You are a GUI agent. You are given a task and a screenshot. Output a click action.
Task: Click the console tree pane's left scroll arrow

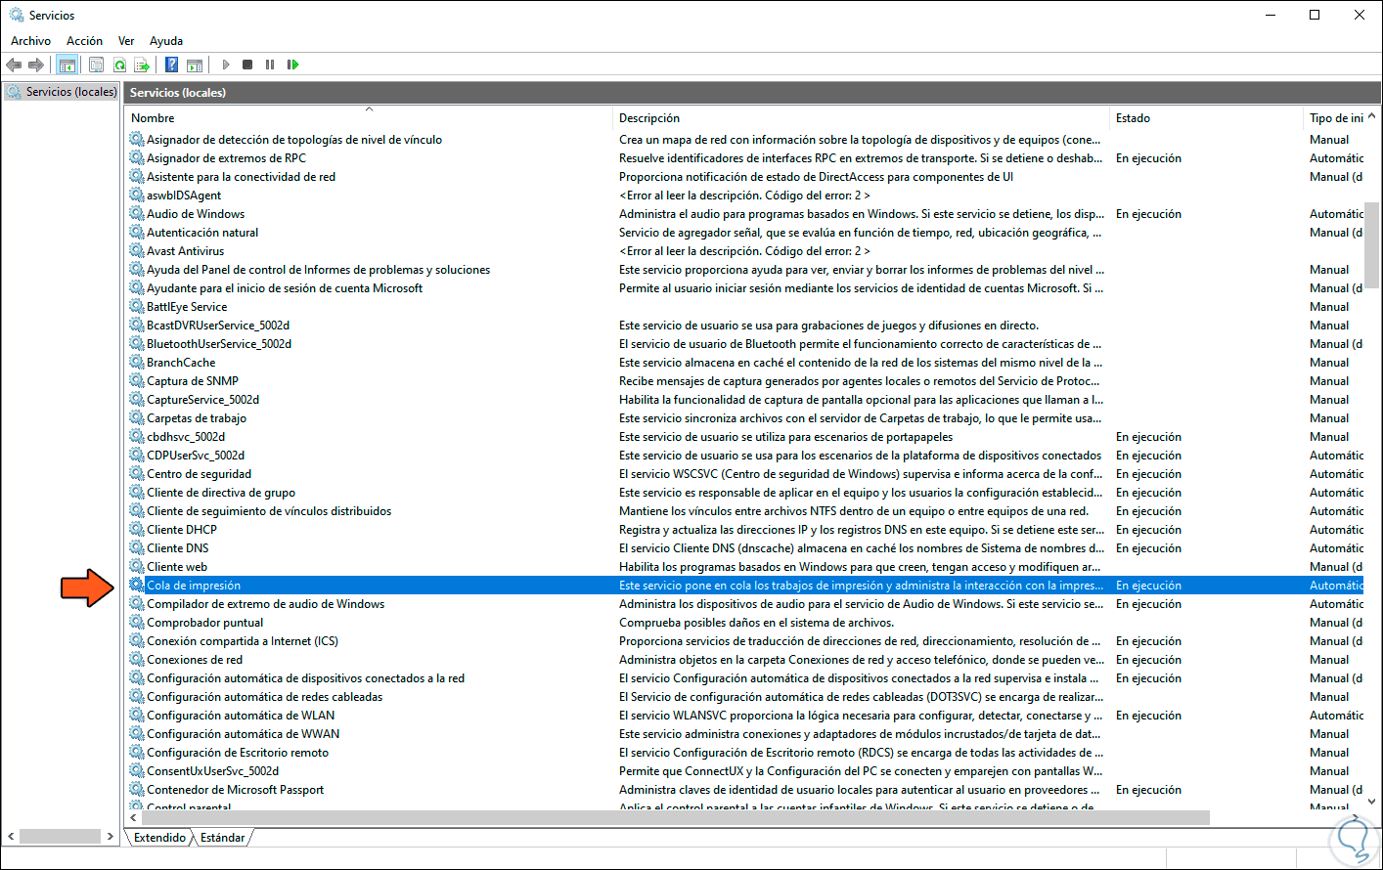pos(11,837)
